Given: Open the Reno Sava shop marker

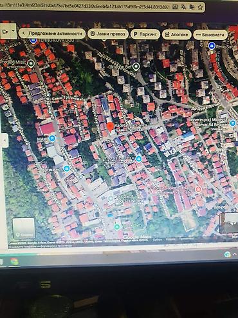Looking at the screenshot, I should click(212, 46).
